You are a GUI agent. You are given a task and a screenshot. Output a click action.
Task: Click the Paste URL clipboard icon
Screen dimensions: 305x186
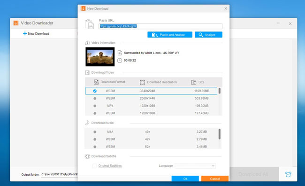coord(89,24)
